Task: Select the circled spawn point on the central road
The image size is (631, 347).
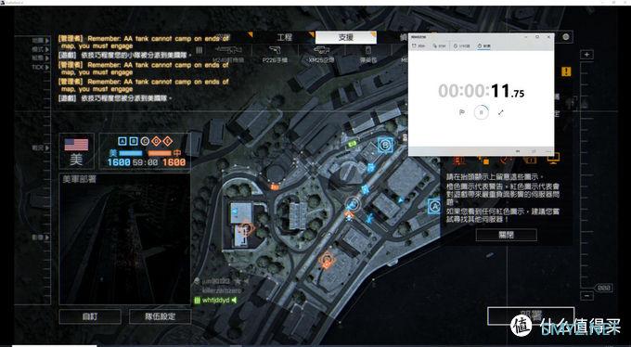Action: pyautogui.click(x=352, y=204)
